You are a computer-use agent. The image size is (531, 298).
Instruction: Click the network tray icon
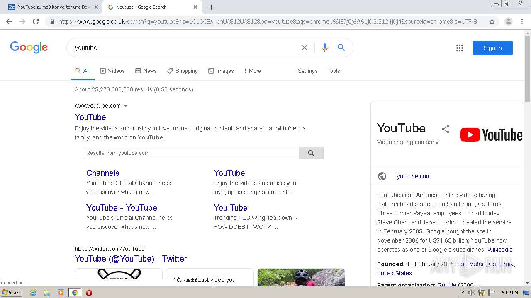(x=481, y=293)
